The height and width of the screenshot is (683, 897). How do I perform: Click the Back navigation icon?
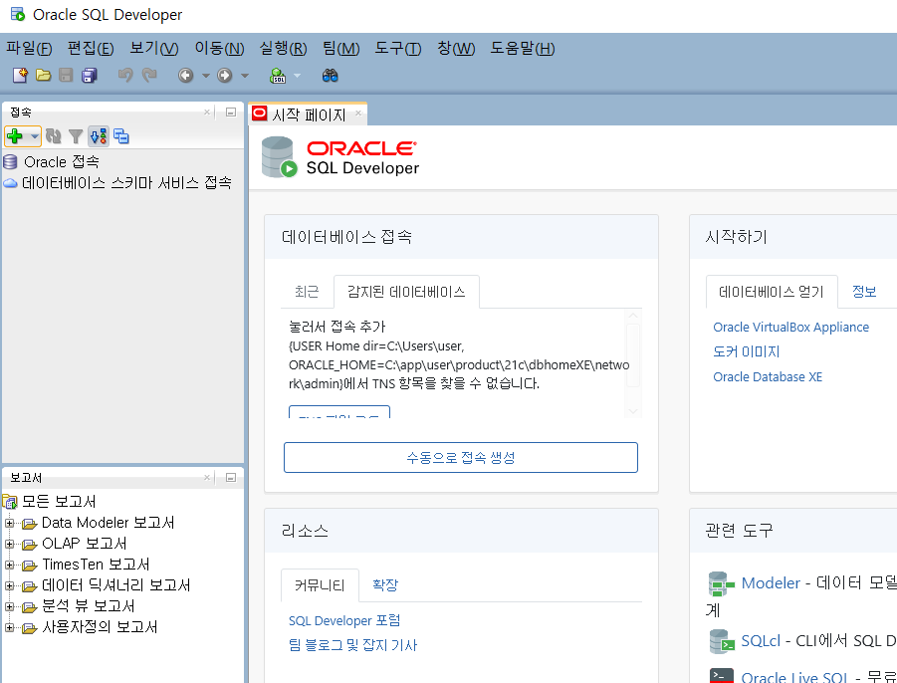pos(186,76)
